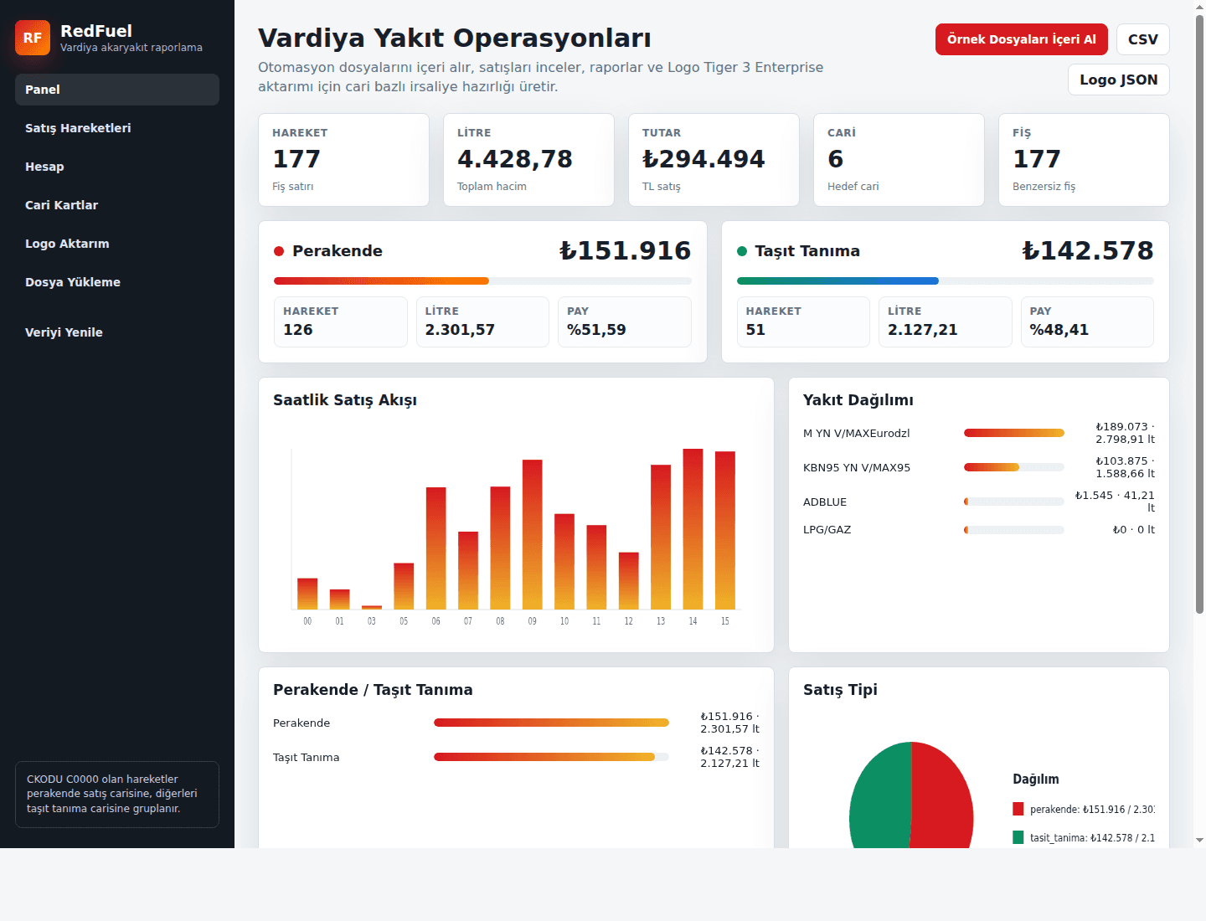Click Örnek Dosyaları İçeri Al button
1206x921 pixels.
coord(1022,39)
